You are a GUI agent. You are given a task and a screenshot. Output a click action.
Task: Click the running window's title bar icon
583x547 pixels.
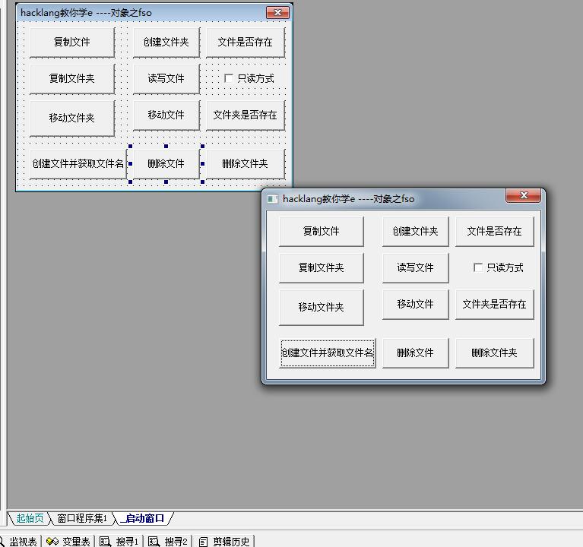[273, 199]
